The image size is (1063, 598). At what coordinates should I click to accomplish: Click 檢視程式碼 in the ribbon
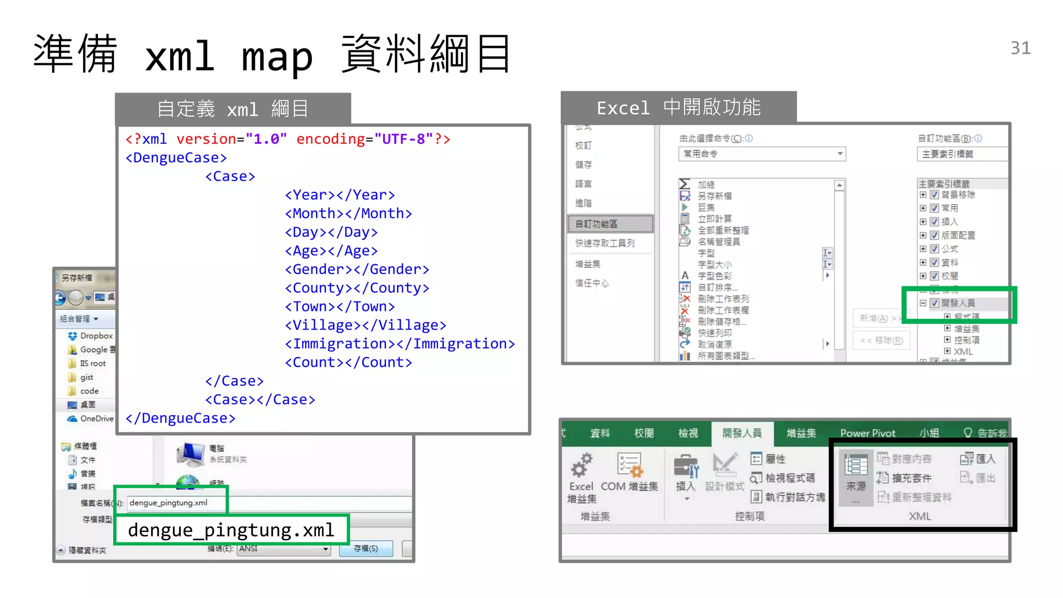coord(783,478)
